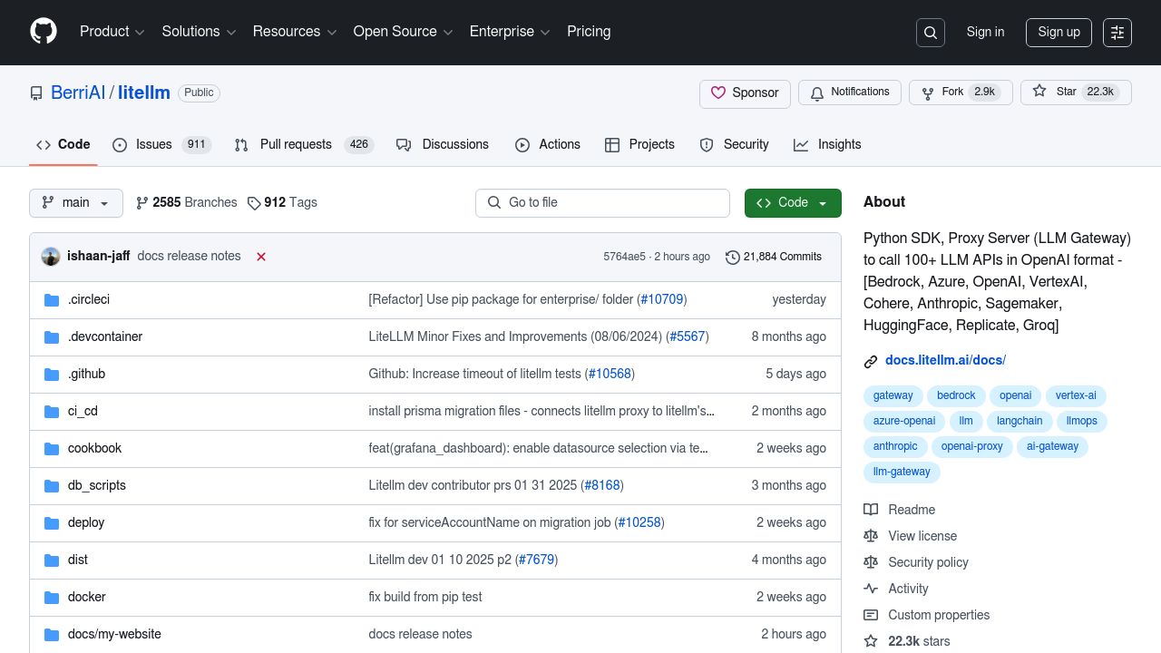Open the docker folder icon
This screenshot has width=1161, height=653.
tap(52, 597)
